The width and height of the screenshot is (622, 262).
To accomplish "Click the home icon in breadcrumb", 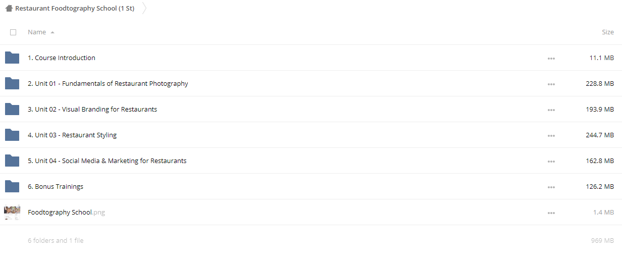I will point(9,9).
